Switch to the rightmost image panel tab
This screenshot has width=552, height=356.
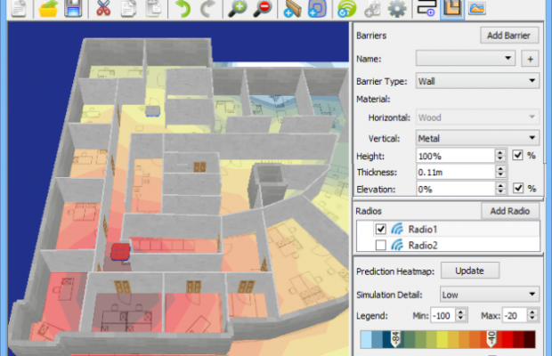478,10
